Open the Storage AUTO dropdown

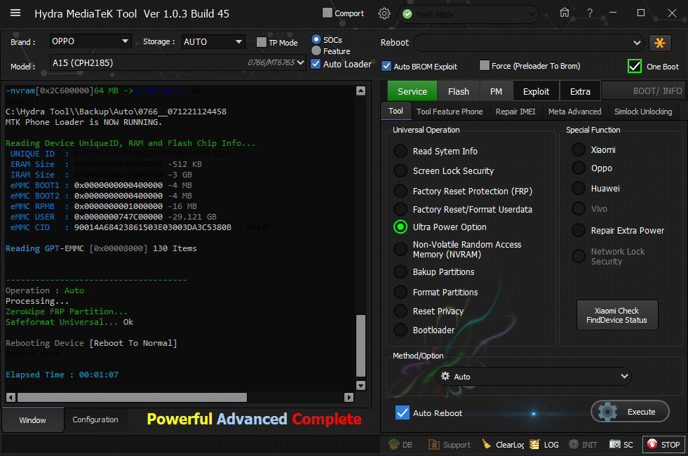click(x=213, y=42)
